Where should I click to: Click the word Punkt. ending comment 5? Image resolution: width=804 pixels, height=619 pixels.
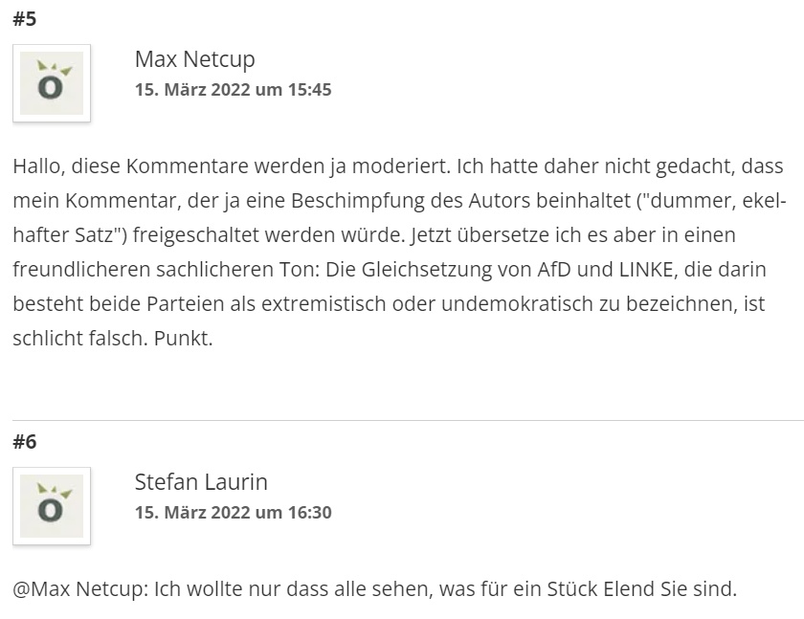183,338
